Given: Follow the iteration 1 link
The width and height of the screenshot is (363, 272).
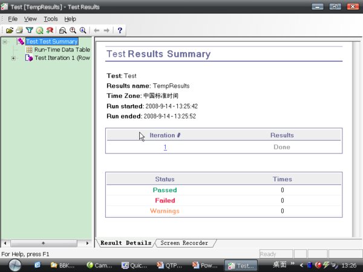Looking at the screenshot, I should pyautogui.click(x=165, y=147).
